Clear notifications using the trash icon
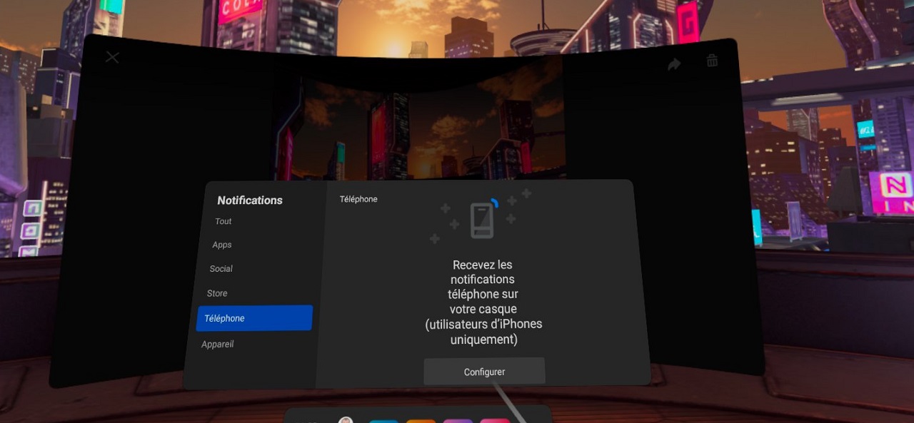The image size is (914, 423). click(x=711, y=61)
